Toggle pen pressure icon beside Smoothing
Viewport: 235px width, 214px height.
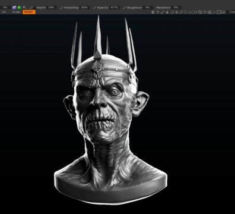(x=62, y=8)
